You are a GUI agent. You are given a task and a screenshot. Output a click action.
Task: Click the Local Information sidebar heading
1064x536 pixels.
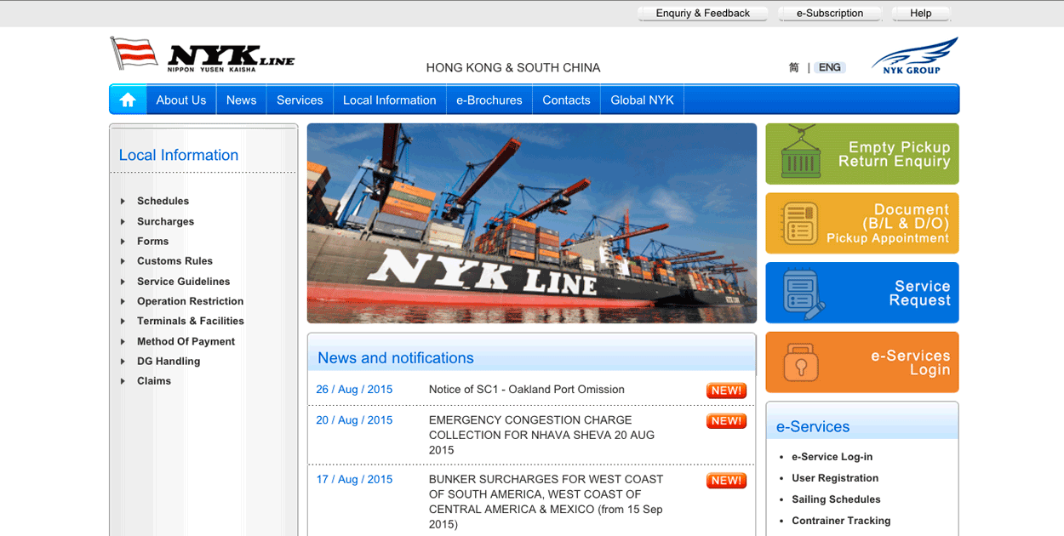(x=179, y=155)
